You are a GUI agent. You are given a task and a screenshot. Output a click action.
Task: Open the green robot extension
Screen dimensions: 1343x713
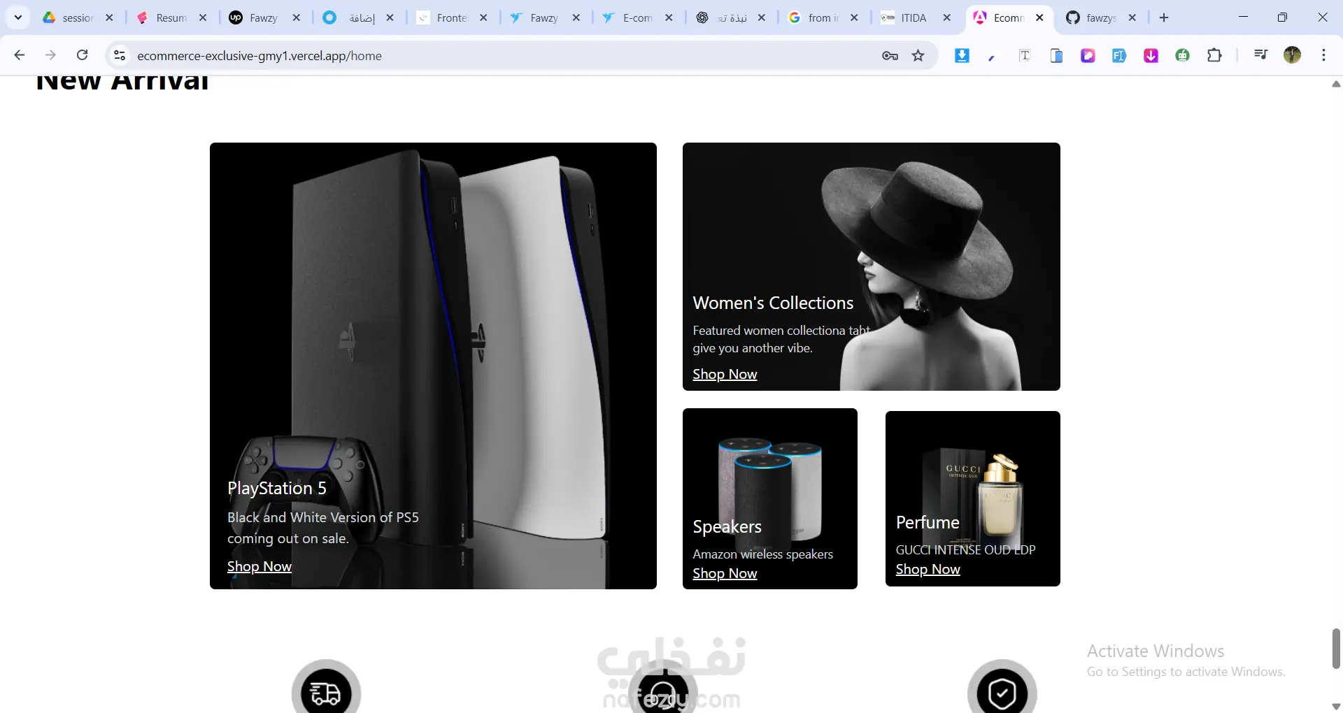1183,55
